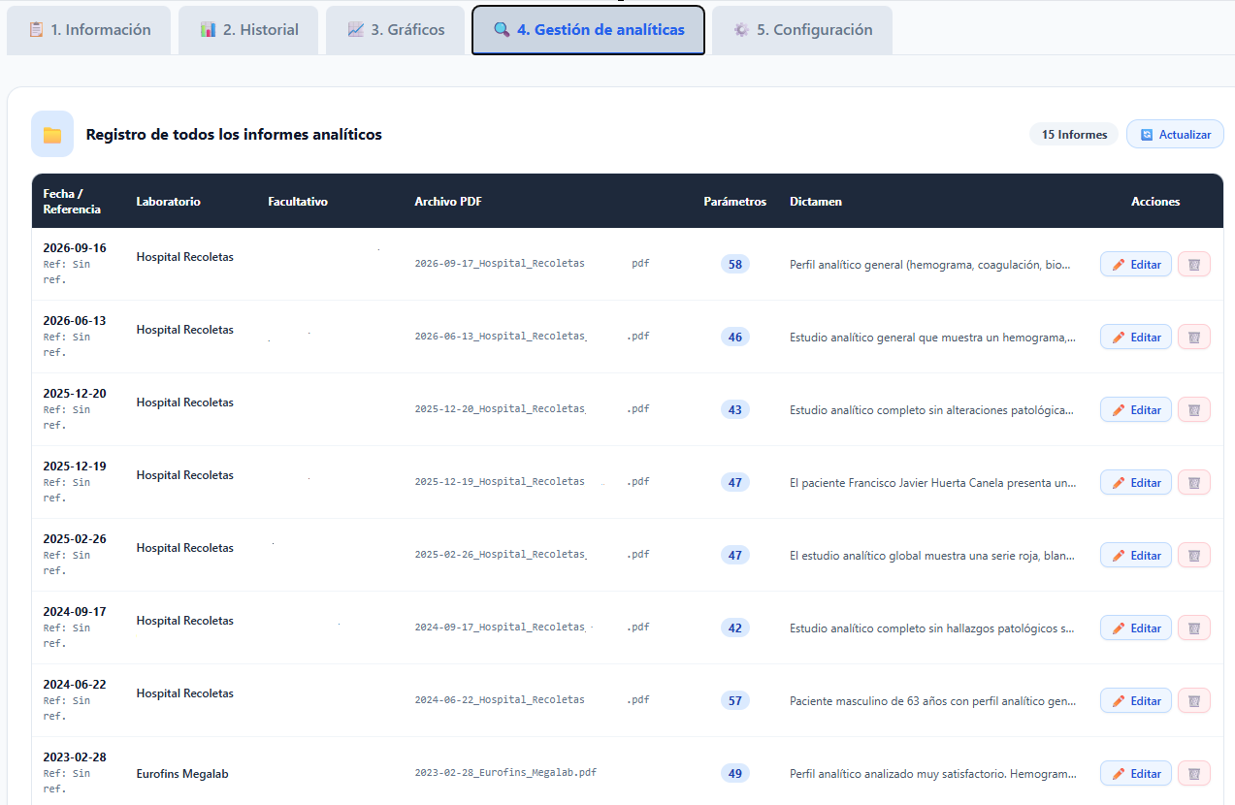The width and height of the screenshot is (1235, 805).
Task: Click the Eurofins Megalab laboratory name
Action: click(184, 774)
